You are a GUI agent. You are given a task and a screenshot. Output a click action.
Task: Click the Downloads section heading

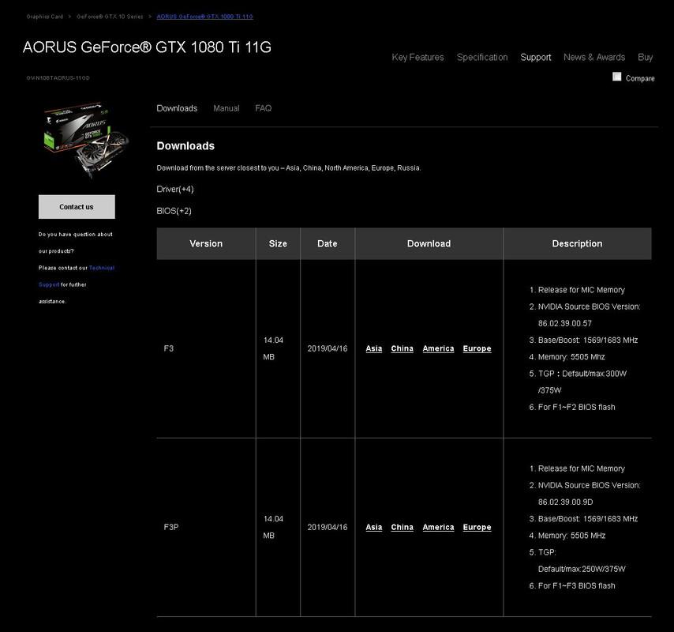[185, 146]
